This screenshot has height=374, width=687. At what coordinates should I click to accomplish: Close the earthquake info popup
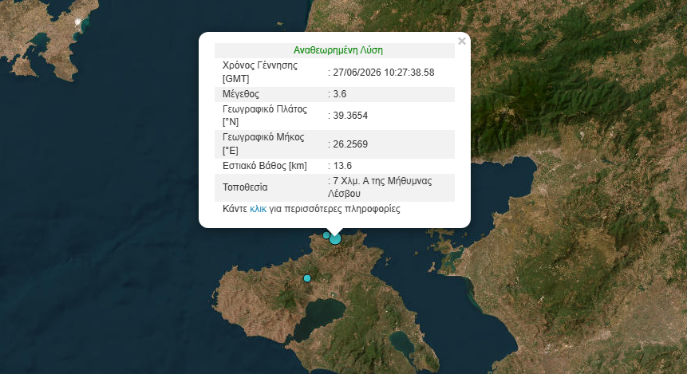(462, 41)
